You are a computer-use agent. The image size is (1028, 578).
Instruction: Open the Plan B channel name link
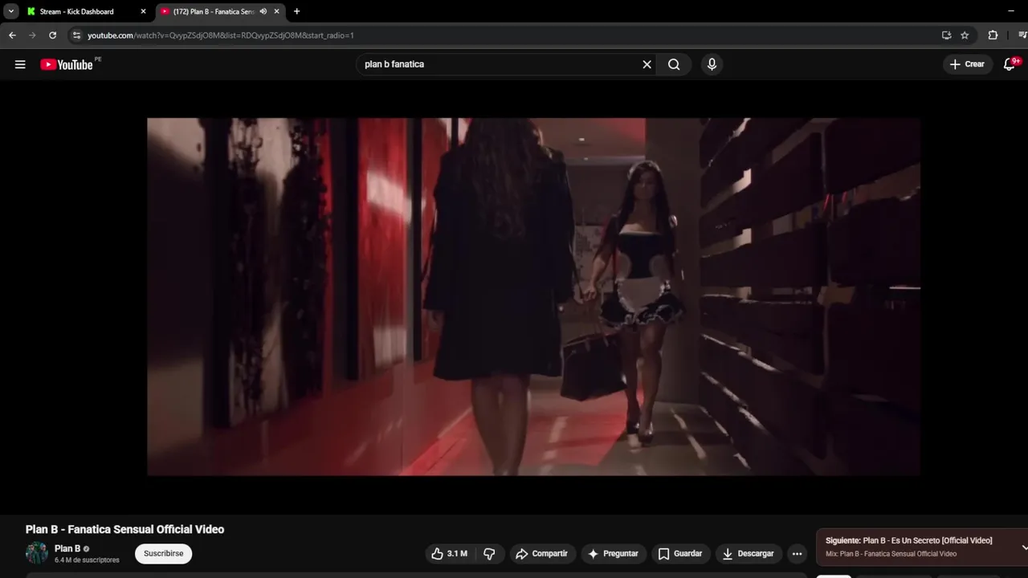click(67, 549)
